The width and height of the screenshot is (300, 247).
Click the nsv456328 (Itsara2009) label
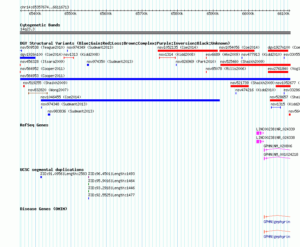pyautogui.click(x=42, y=61)
